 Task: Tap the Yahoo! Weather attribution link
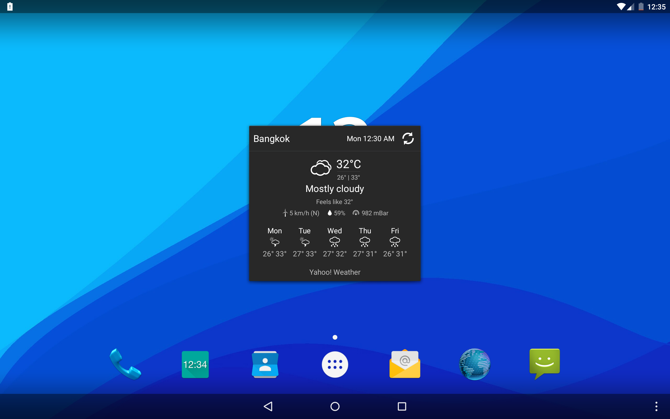point(335,272)
